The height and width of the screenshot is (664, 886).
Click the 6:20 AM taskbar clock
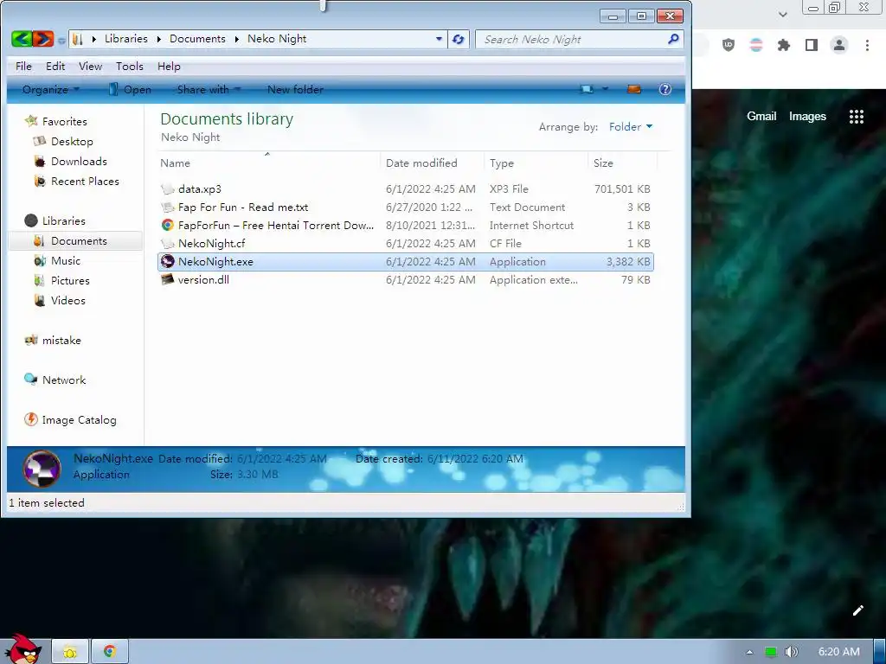pos(839,652)
